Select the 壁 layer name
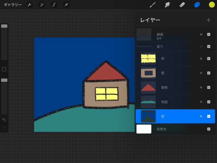The width and height of the screenshot is (217, 163). [x=163, y=73]
